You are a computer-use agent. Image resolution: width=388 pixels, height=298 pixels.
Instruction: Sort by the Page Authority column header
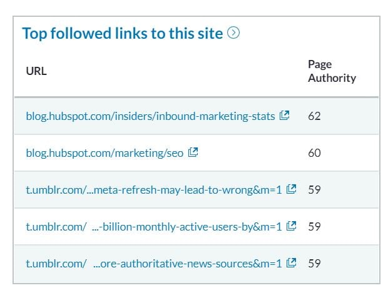[x=332, y=71]
